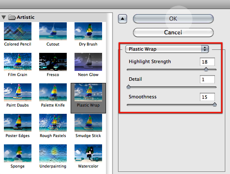This screenshot has width=230, height=174.
Task: Click the Highlight Strength slider handle
Action: coord(206,69)
